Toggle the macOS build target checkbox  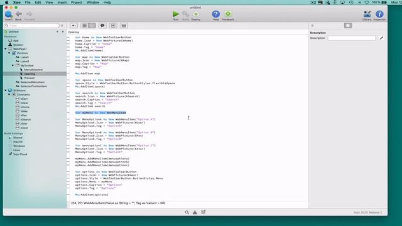pos(10,142)
